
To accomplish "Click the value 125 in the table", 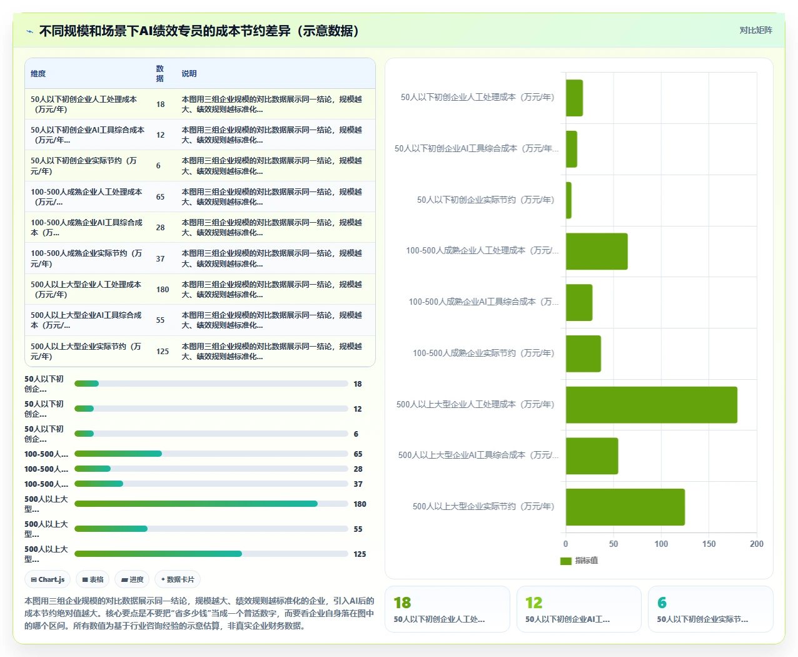I will click(x=163, y=352).
